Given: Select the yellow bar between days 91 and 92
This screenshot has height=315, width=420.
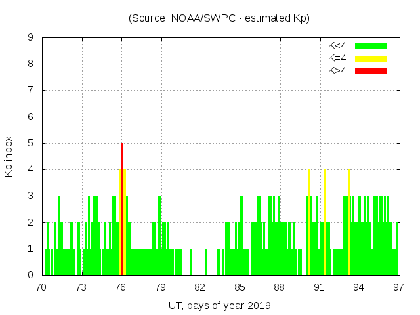Looking at the screenshot, I should coord(325,223).
